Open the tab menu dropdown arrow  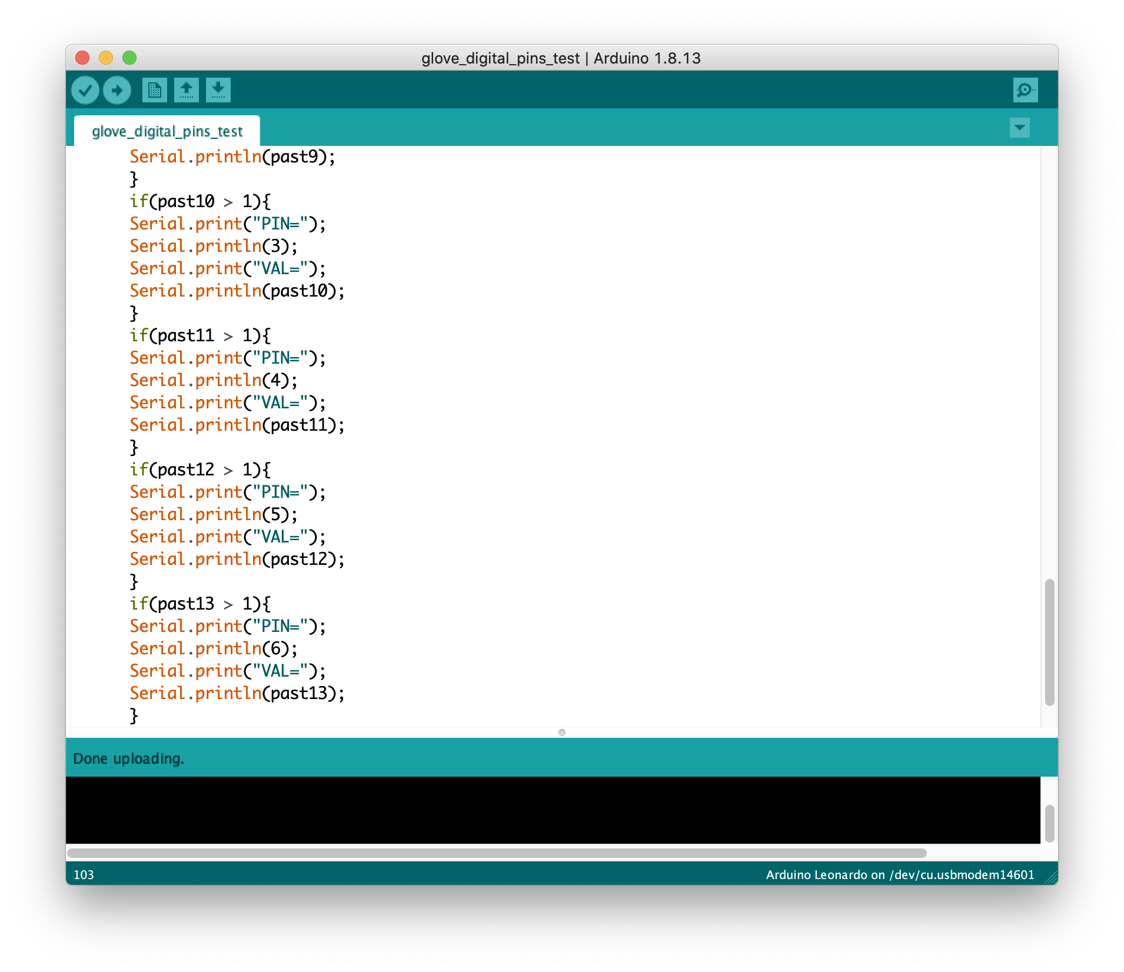pos(1020,128)
